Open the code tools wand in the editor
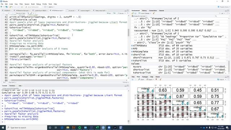 point(31,13)
